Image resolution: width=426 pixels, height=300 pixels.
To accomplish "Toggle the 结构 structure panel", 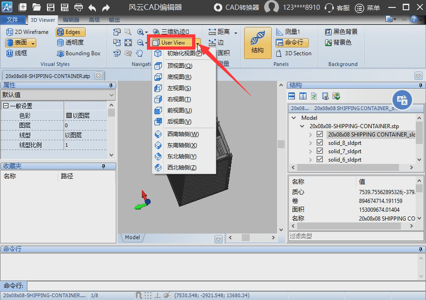I will click(258, 43).
